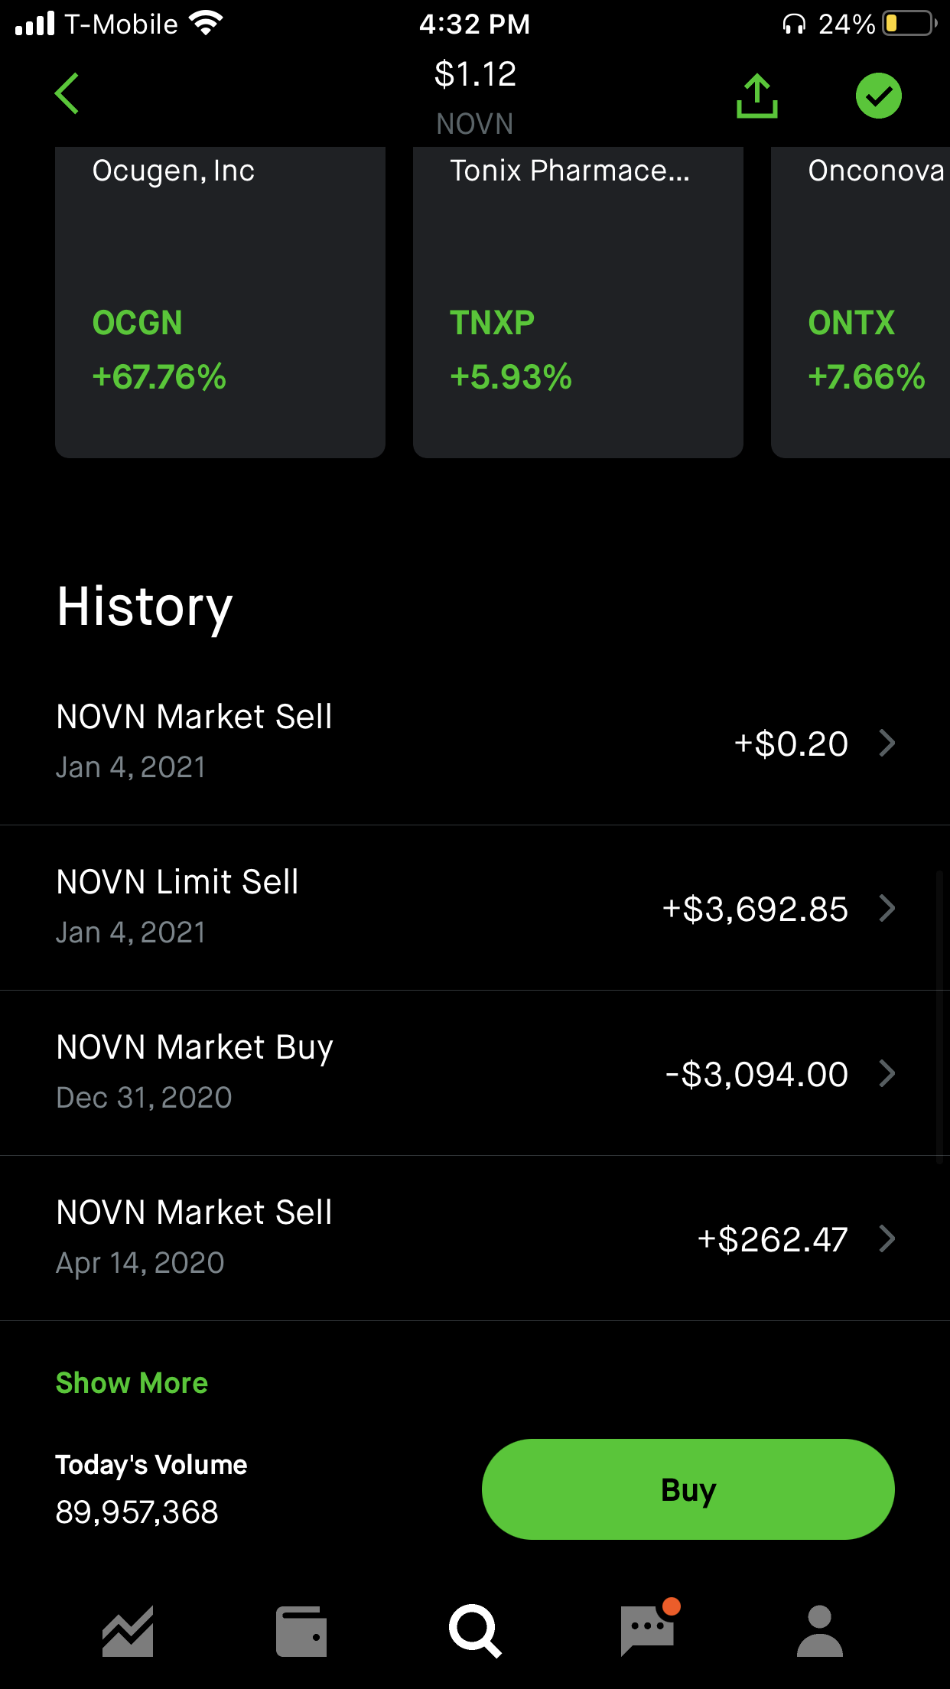The height and width of the screenshot is (1689, 950).
Task: Tap the history list scrollbar
Action: click(x=939, y=1017)
